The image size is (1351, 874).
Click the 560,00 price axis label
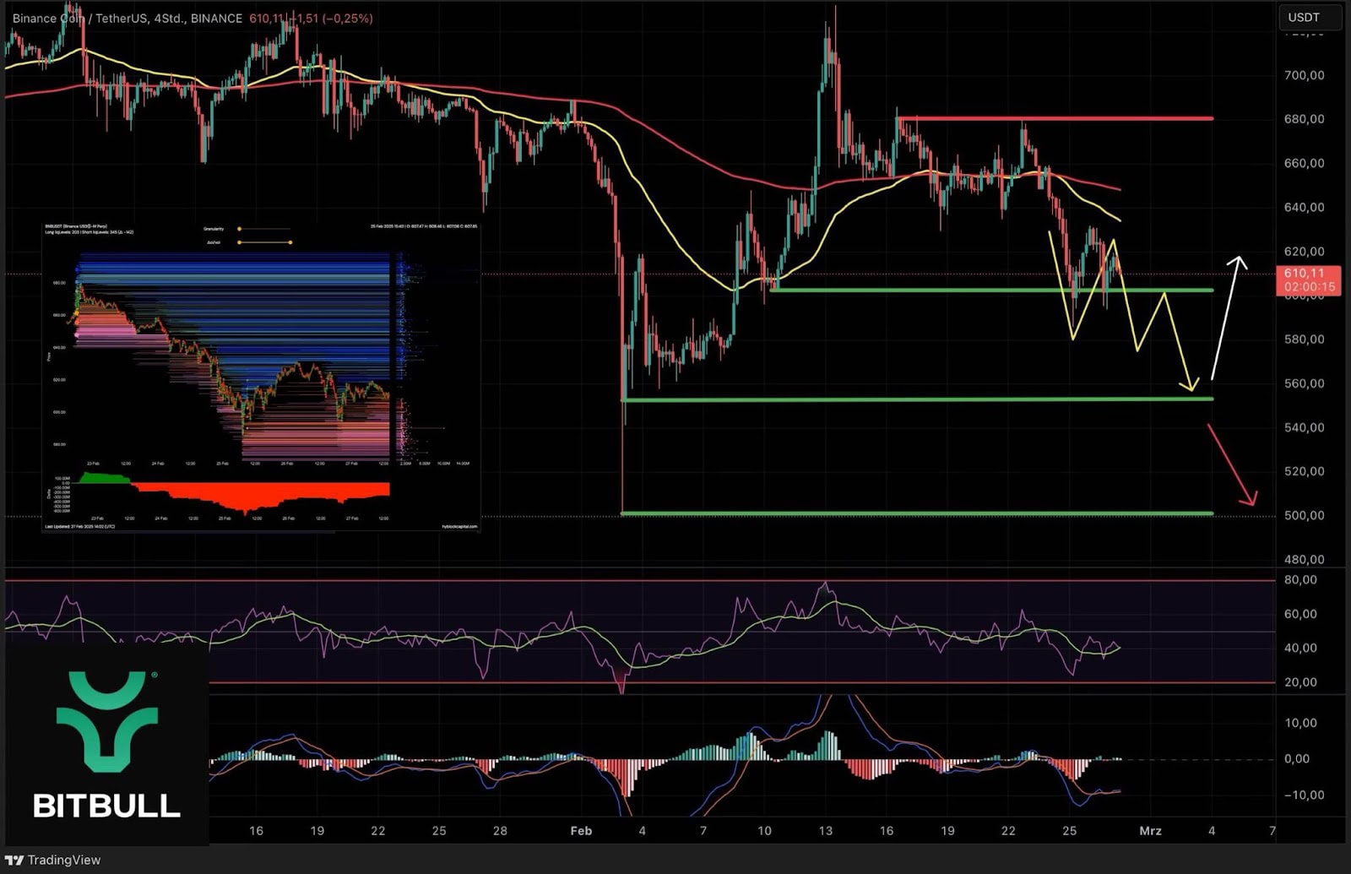[1304, 383]
